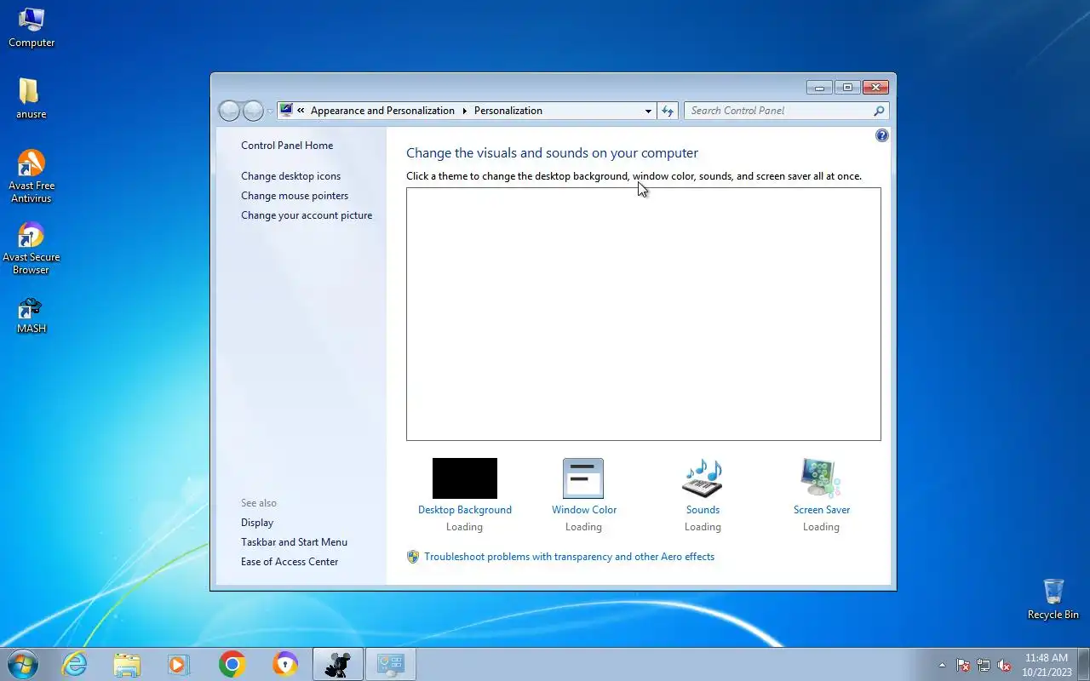Open the Screen Saver link

tap(822, 510)
